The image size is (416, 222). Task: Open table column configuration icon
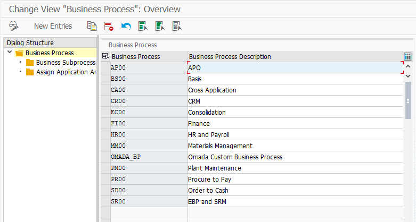coord(407,56)
